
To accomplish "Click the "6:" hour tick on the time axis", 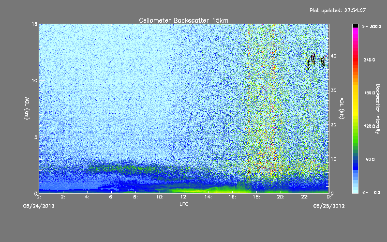I will click(111, 197).
